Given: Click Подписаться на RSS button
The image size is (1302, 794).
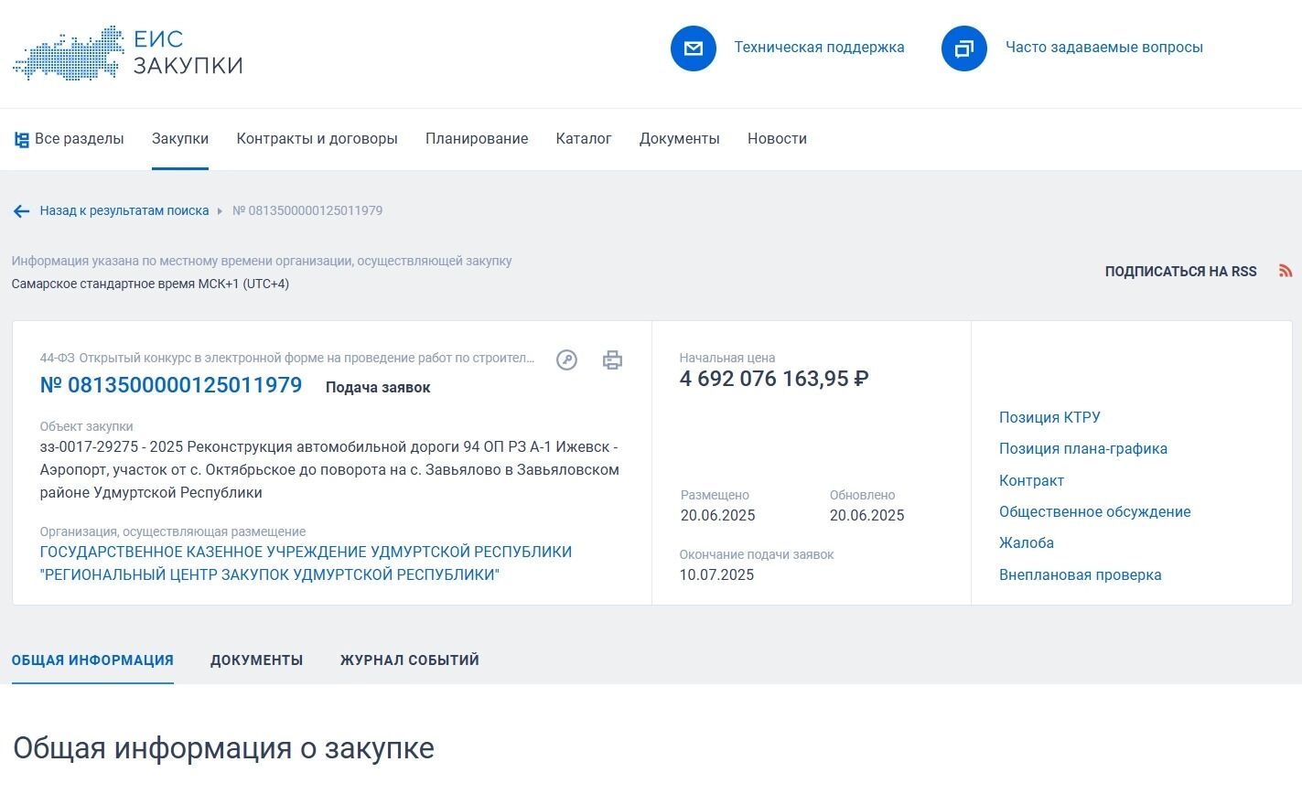Looking at the screenshot, I should [1180, 272].
